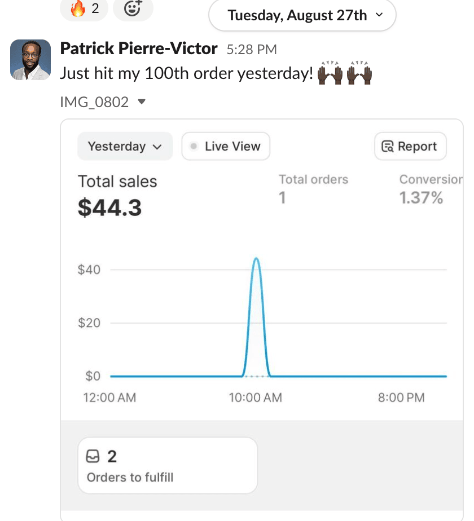This screenshot has width=474, height=521.
Task: Click the Total orders metric
Action: point(313,189)
